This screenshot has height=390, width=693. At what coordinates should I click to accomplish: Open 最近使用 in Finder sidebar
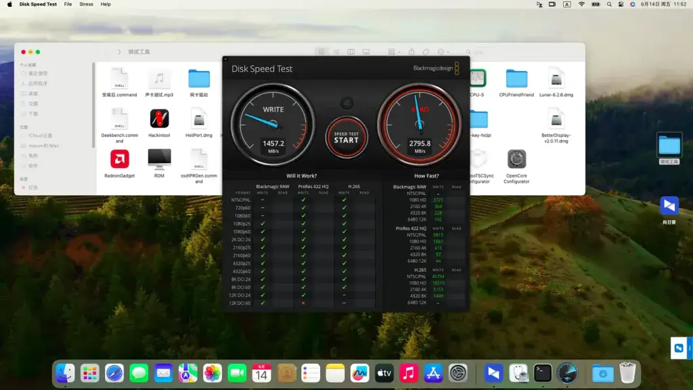[x=38, y=73]
